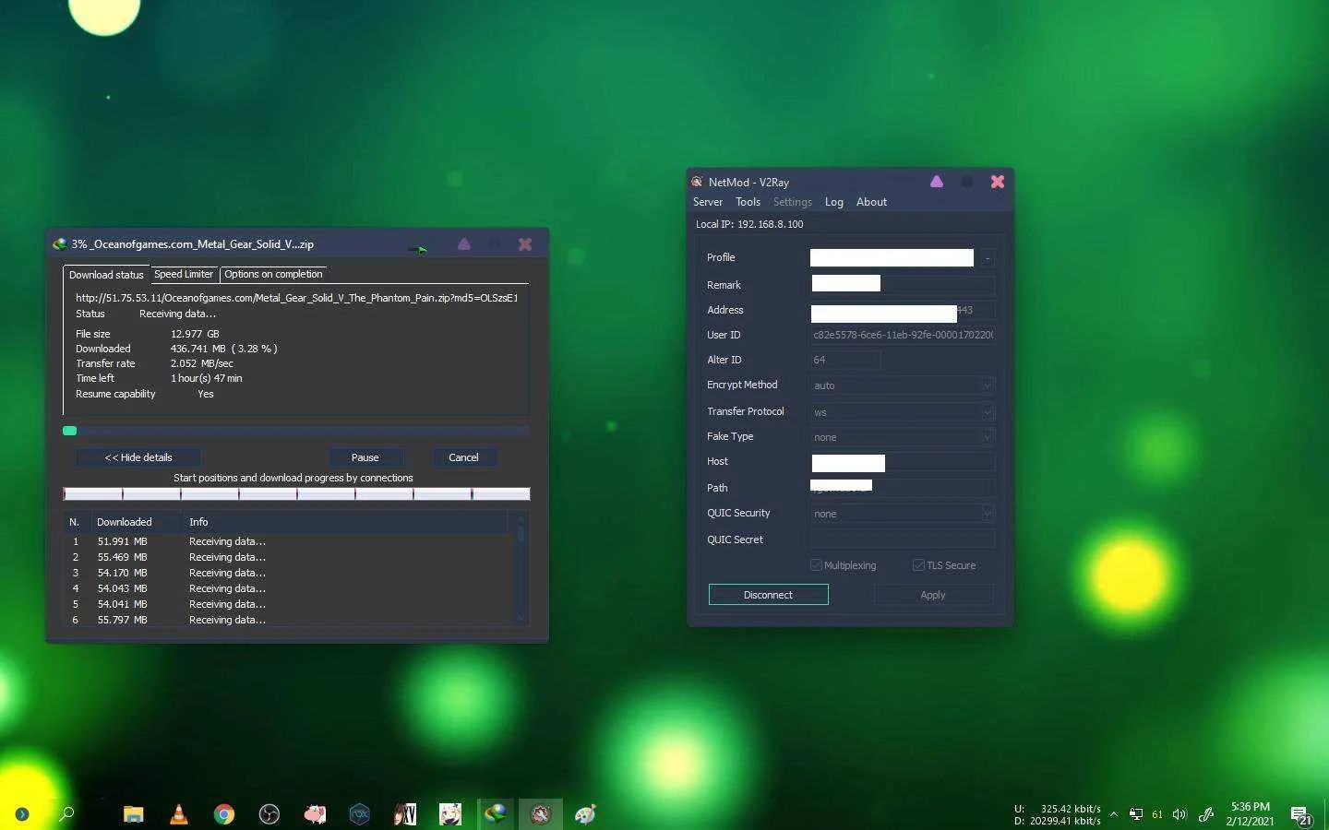Open the XV game icon on taskbar

(x=405, y=813)
